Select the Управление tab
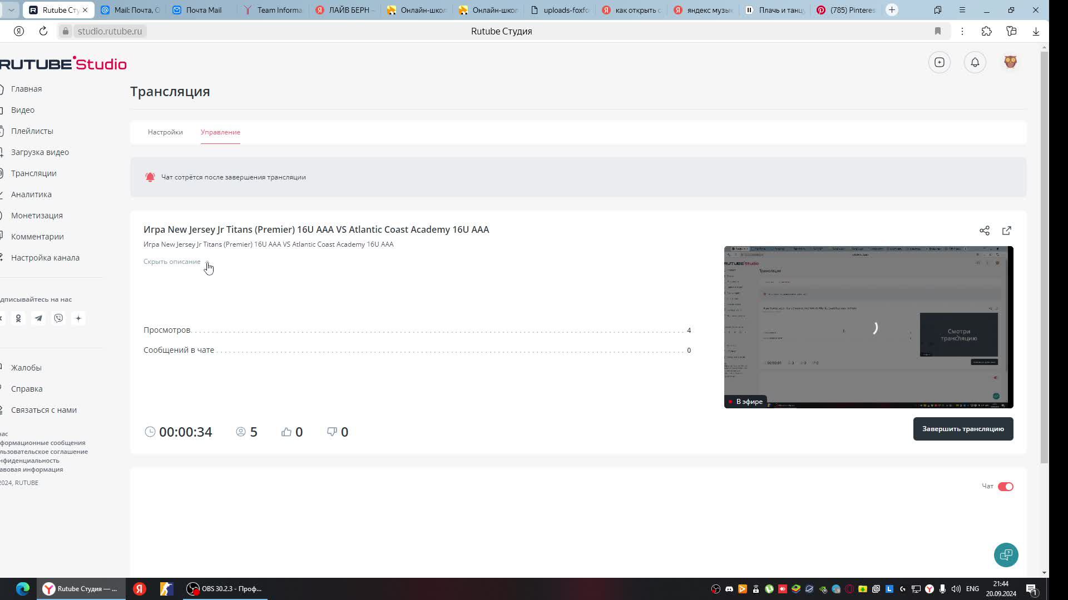 pos(220,132)
